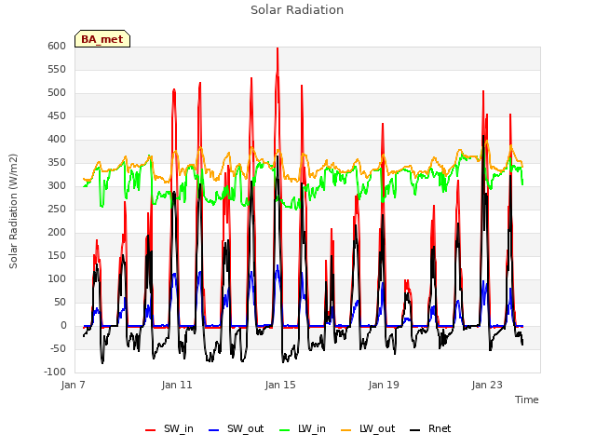Screen dimensions: 596x447
Task: Click the Solar Radiation chart title
Action: pyautogui.click(x=297, y=10)
